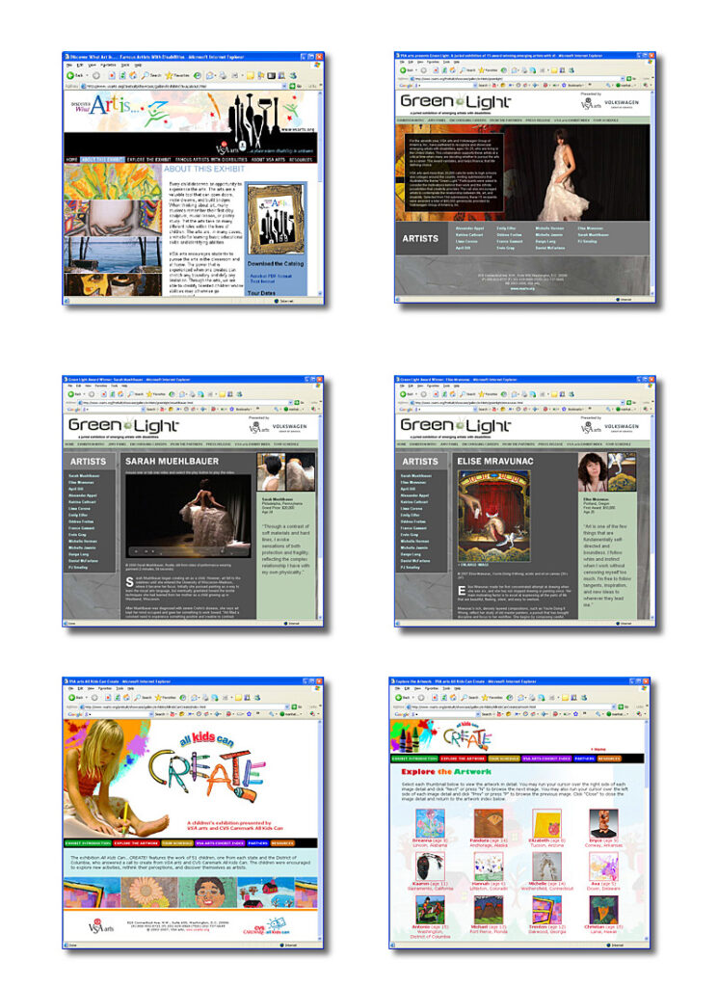Open Favorites in Sarah Muehlbauer window toolbar
Image resolution: width=718 pixels, height=987 pixels.
click(x=155, y=394)
